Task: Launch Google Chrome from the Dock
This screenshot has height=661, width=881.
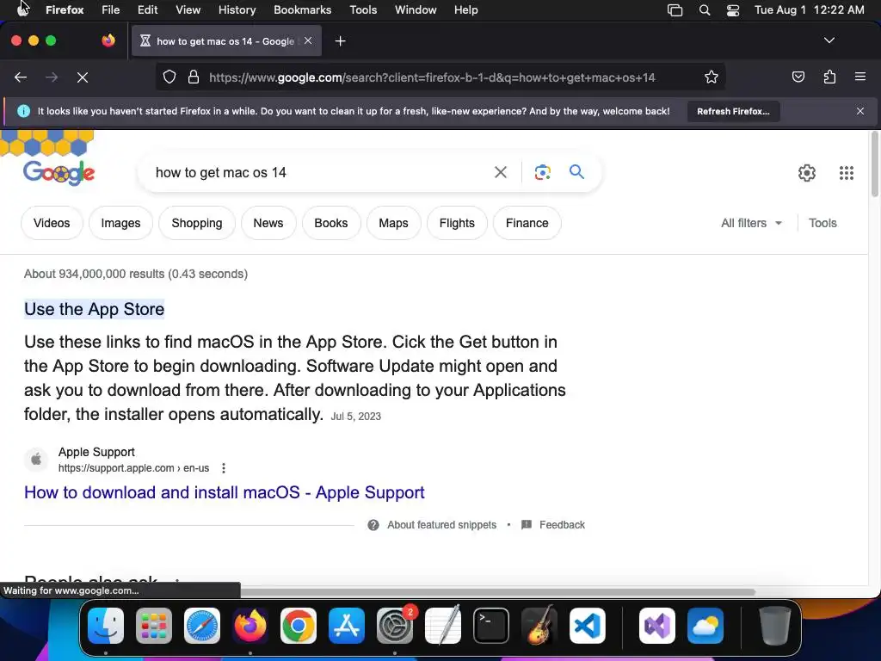Action: tap(299, 626)
